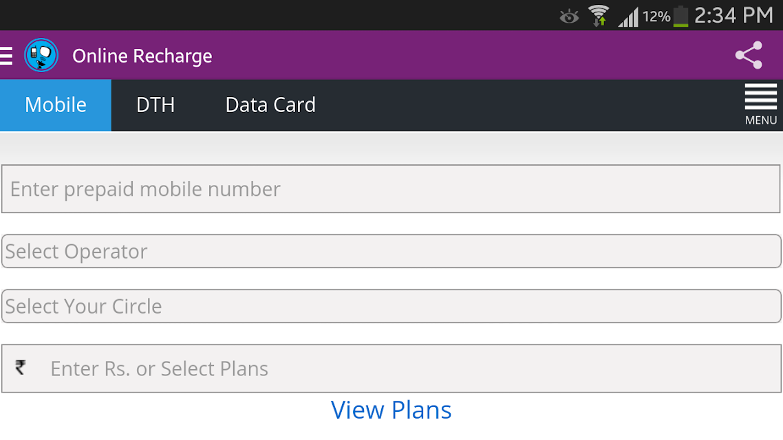Tap the rupee symbol icon

tap(21, 368)
